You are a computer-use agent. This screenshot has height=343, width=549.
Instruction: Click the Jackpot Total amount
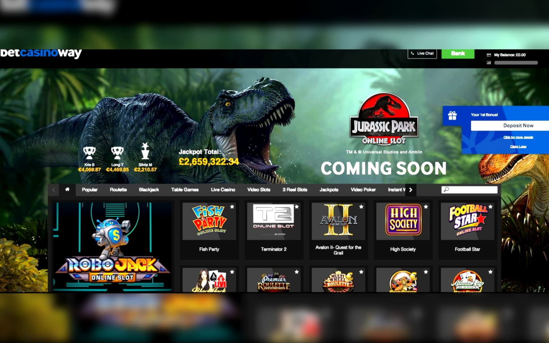click(209, 161)
